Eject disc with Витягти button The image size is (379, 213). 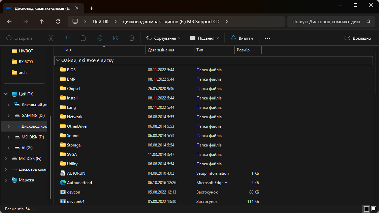coord(242,38)
